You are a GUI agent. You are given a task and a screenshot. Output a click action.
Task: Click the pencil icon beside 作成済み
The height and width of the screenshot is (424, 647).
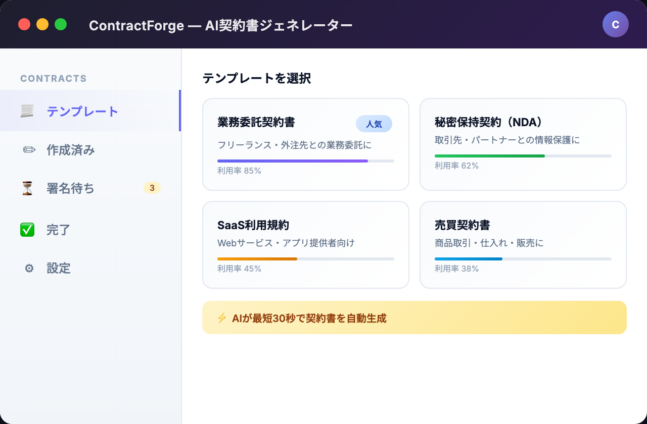coord(28,150)
